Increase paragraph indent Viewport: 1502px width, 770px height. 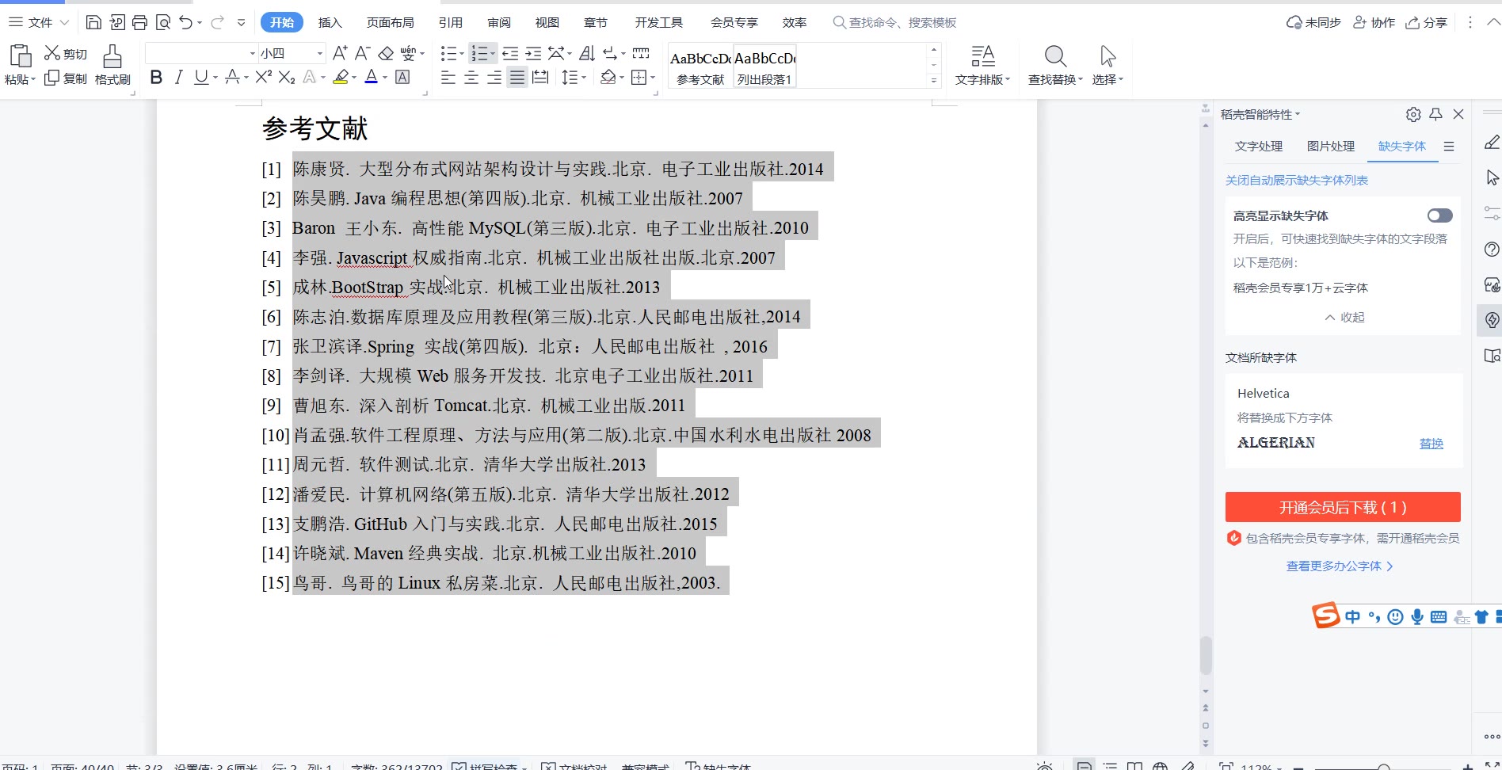pos(533,53)
